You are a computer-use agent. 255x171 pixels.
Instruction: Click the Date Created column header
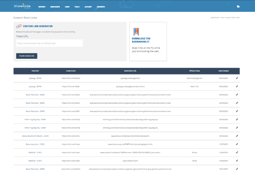pyautogui.click(x=223, y=71)
